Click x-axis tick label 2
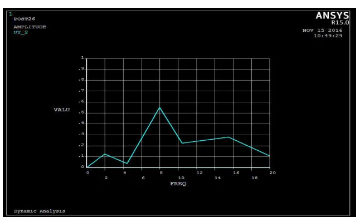 click(106, 178)
